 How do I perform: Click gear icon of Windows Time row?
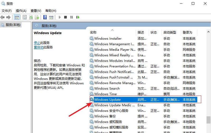click(92, 94)
